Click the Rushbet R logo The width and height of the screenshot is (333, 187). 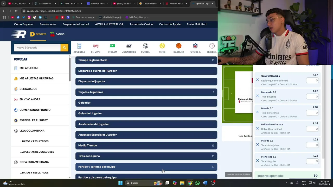[x=19, y=34]
